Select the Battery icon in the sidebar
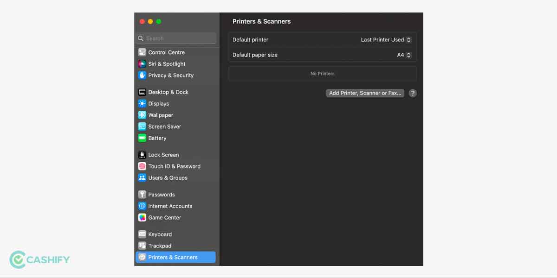The height and width of the screenshot is (278, 557). (142, 138)
